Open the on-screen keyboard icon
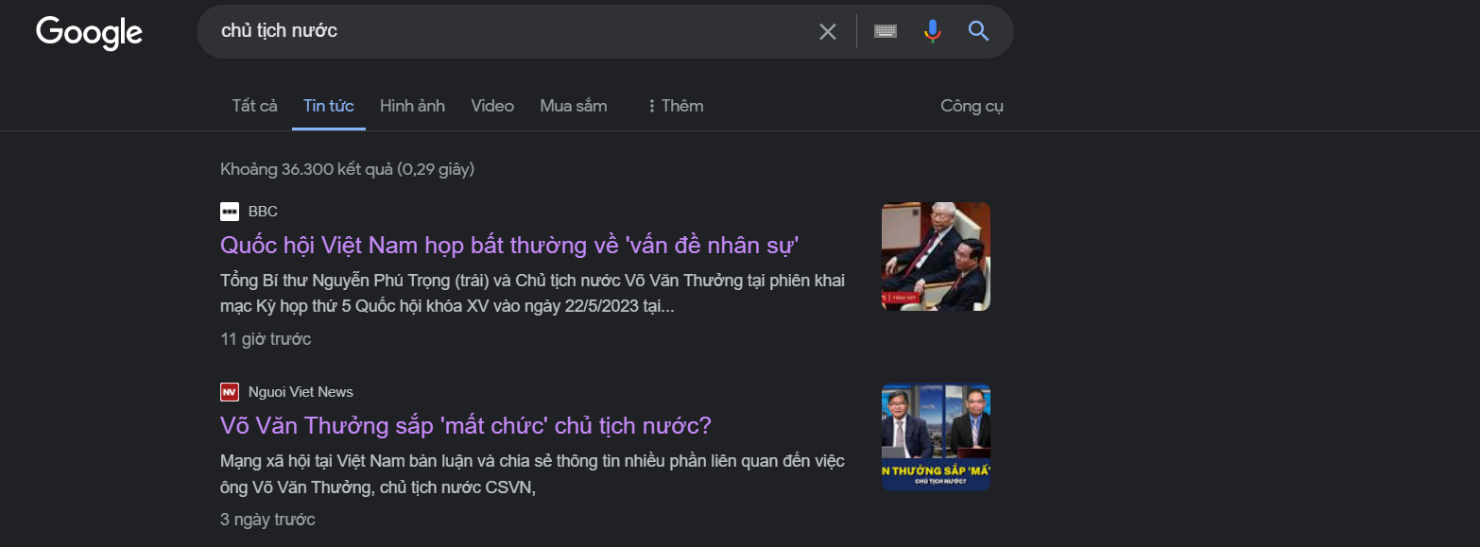 (x=886, y=31)
